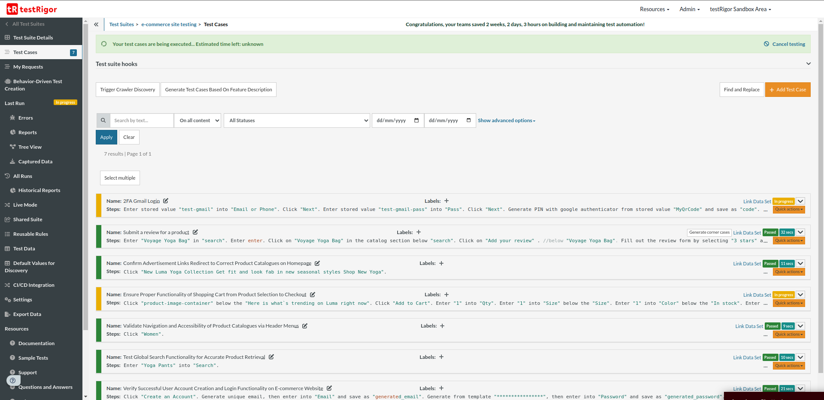The height and width of the screenshot is (400, 824).
Task: Open e-commerce site testing breadcrumb
Action: tap(169, 24)
